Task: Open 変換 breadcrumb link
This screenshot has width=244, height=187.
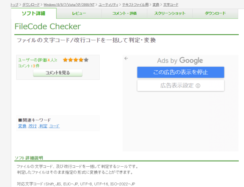Action: click(156, 4)
